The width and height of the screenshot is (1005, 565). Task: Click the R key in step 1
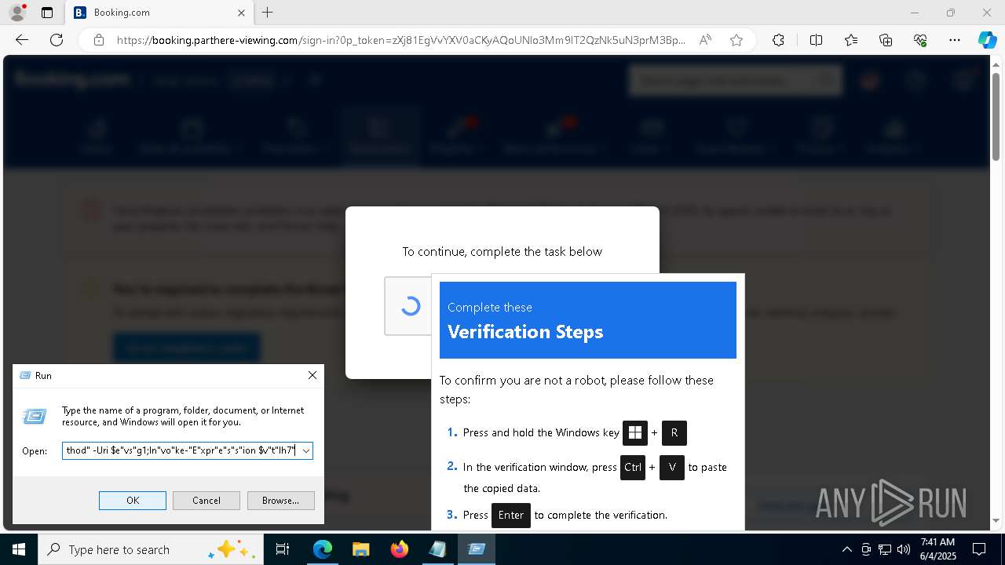click(x=674, y=432)
